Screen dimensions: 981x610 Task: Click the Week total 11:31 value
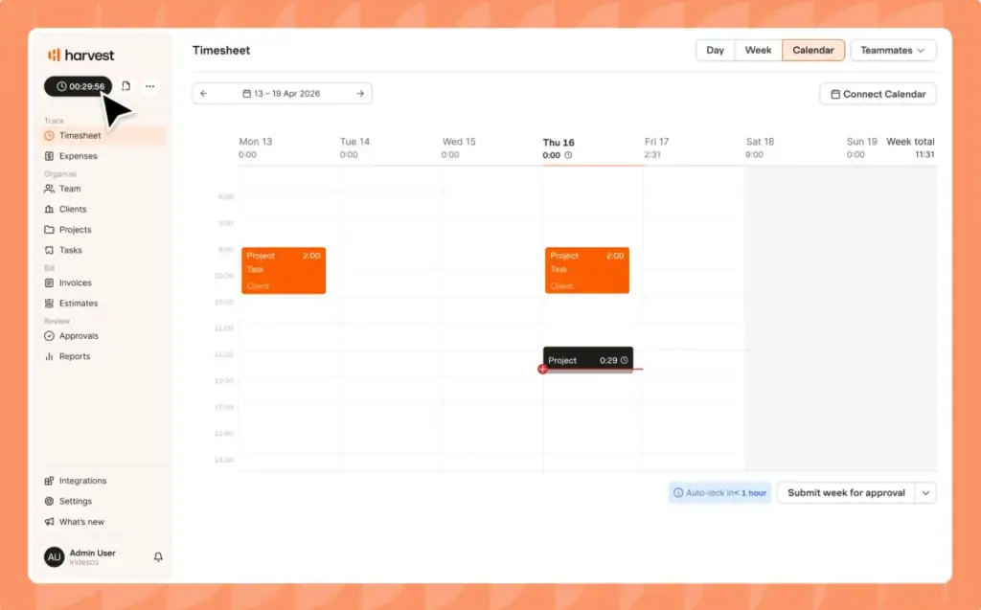(924, 154)
